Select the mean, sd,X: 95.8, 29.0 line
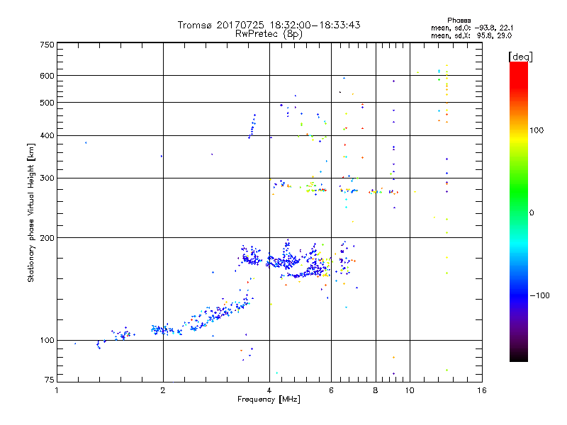The width and height of the screenshot is (567, 425). 471,36
